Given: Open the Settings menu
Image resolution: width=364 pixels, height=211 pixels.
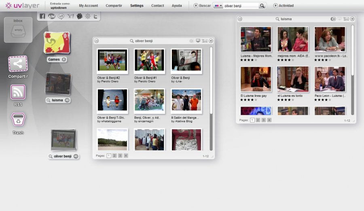Looking at the screenshot, I should (x=137, y=6).
